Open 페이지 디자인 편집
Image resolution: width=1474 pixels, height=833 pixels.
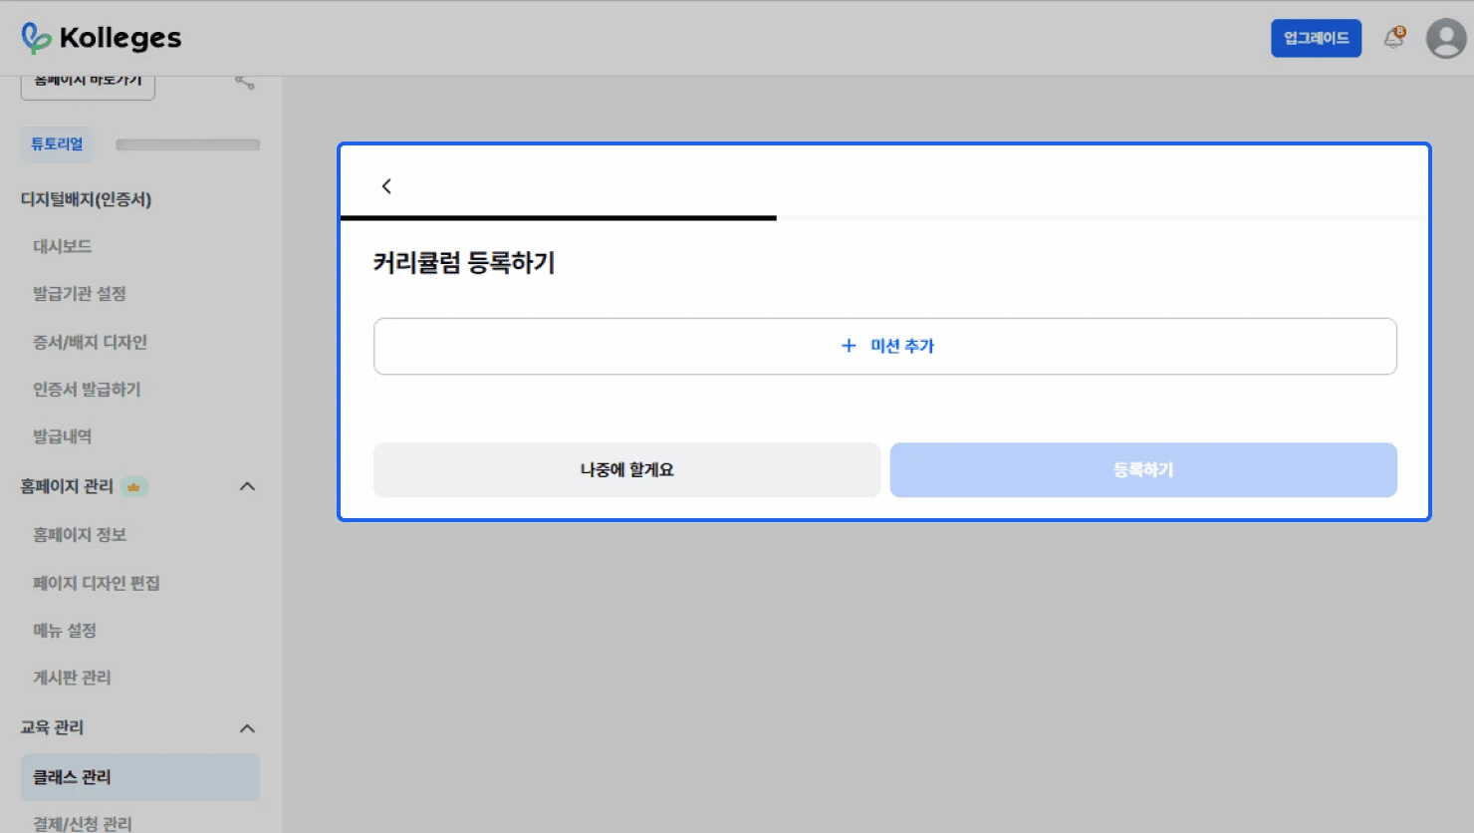(x=96, y=583)
